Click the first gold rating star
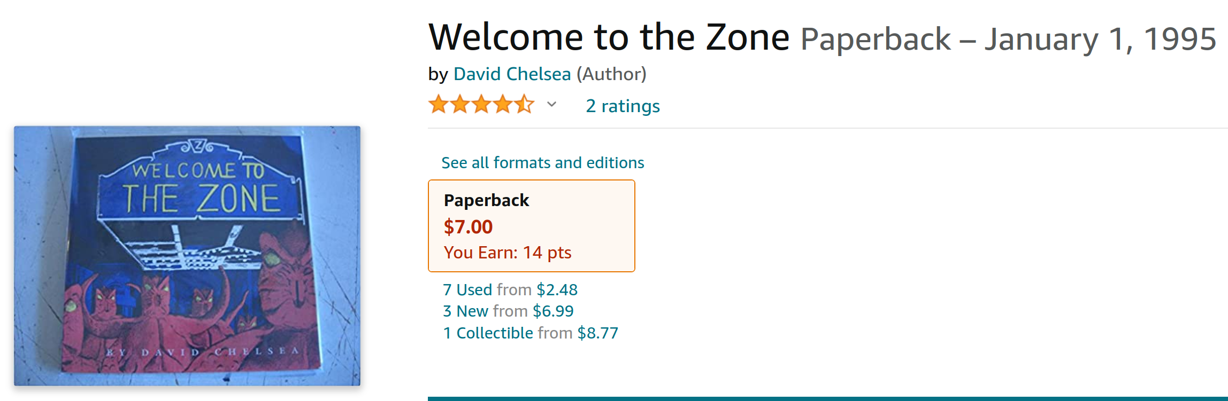This screenshot has height=401, width=1228. coord(439,104)
